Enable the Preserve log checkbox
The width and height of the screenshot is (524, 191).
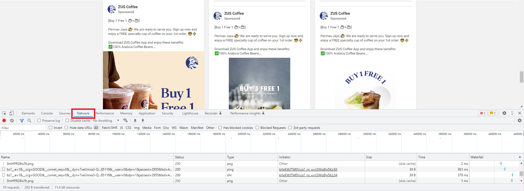click(x=39, y=120)
